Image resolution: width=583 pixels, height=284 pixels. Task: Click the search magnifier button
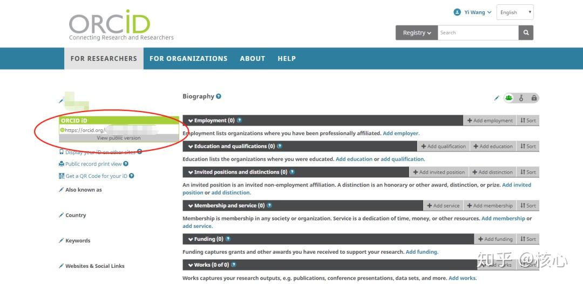tap(526, 33)
